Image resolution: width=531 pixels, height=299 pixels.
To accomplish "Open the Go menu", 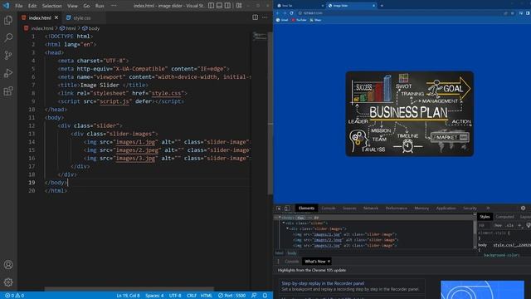I will 86,6.
